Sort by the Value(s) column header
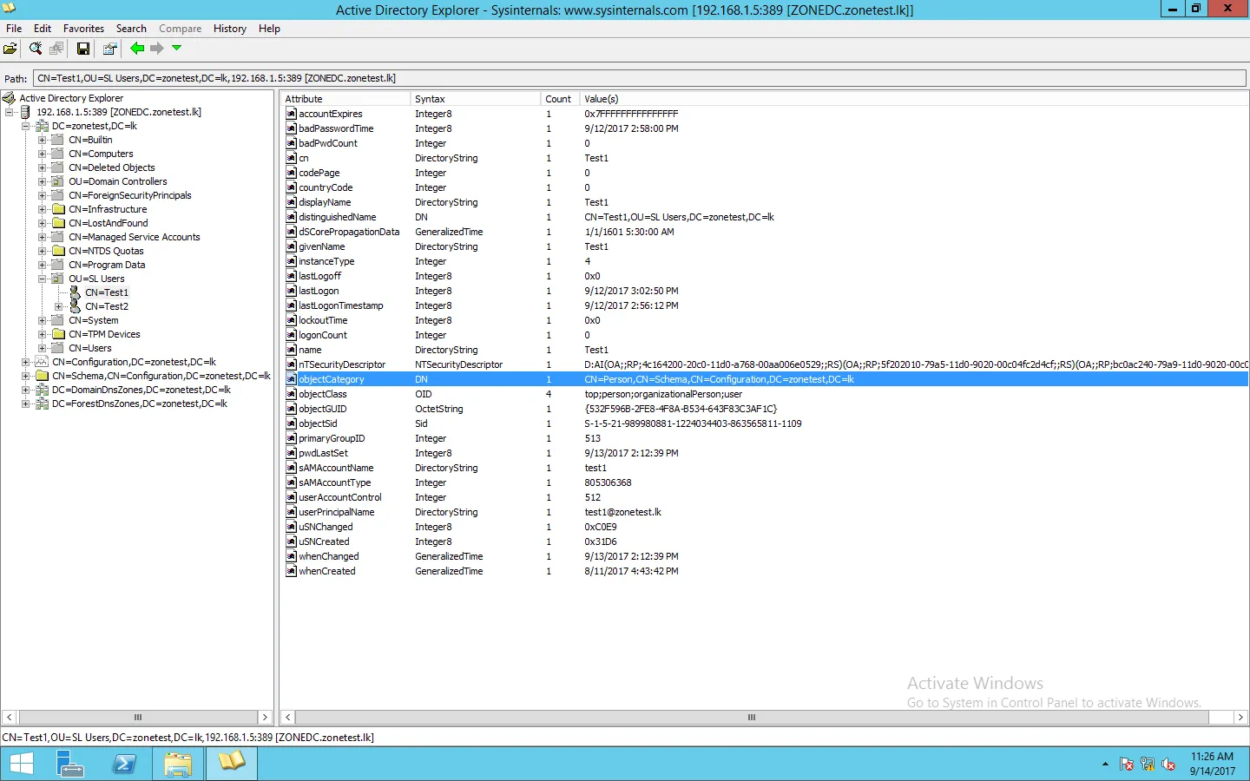Viewport: 1250px width, 781px height. coord(913,99)
